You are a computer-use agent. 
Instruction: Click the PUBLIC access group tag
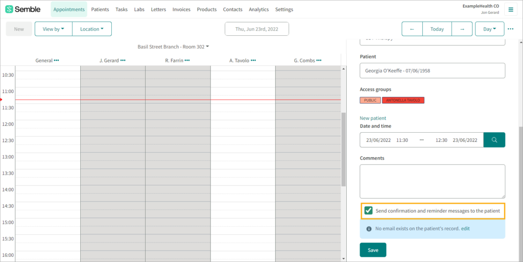pyautogui.click(x=370, y=100)
